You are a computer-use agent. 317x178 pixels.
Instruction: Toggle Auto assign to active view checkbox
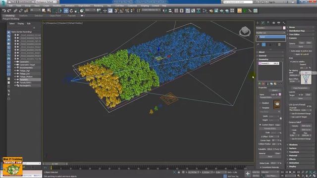290,51
